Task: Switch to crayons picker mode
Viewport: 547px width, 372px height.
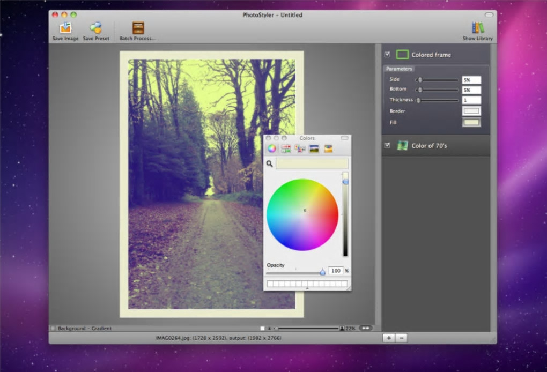Action: 328,149
